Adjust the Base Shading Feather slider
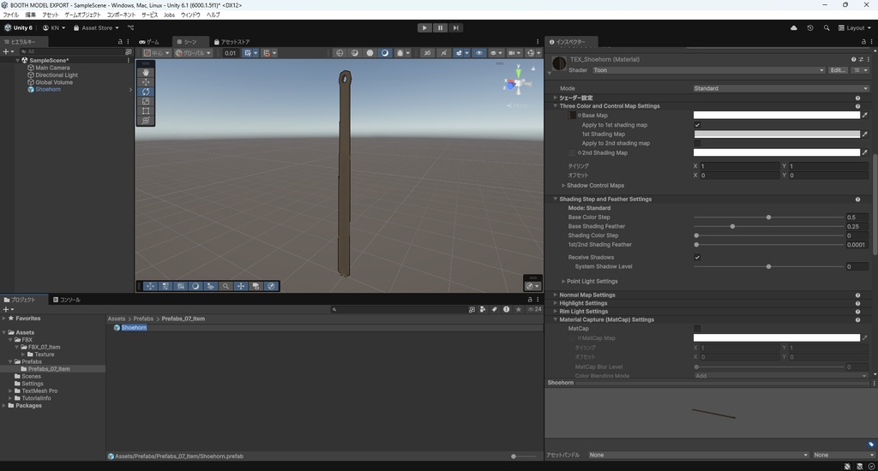The height and width of the screenshot is (471, 878). 768,227
